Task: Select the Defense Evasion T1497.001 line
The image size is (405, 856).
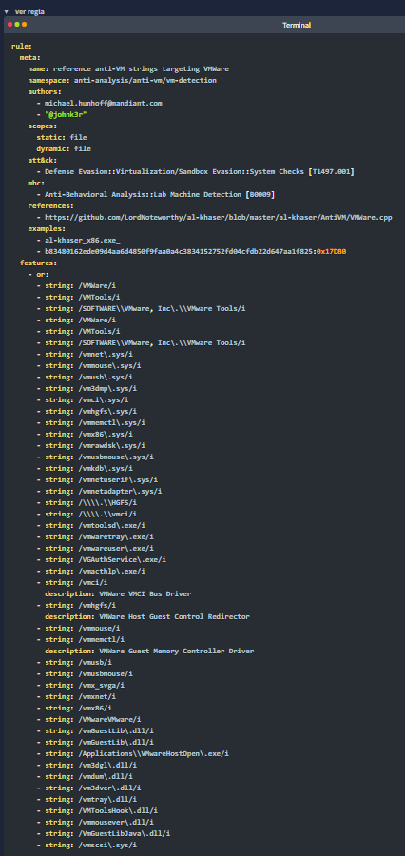Action: [x=196, y=171]
